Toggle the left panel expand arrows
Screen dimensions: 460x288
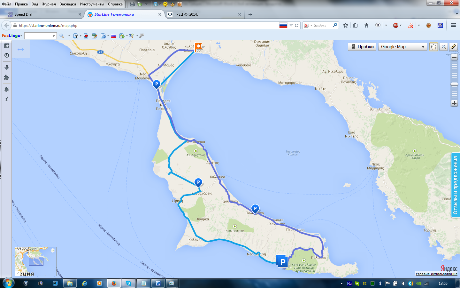click(21, 49)
